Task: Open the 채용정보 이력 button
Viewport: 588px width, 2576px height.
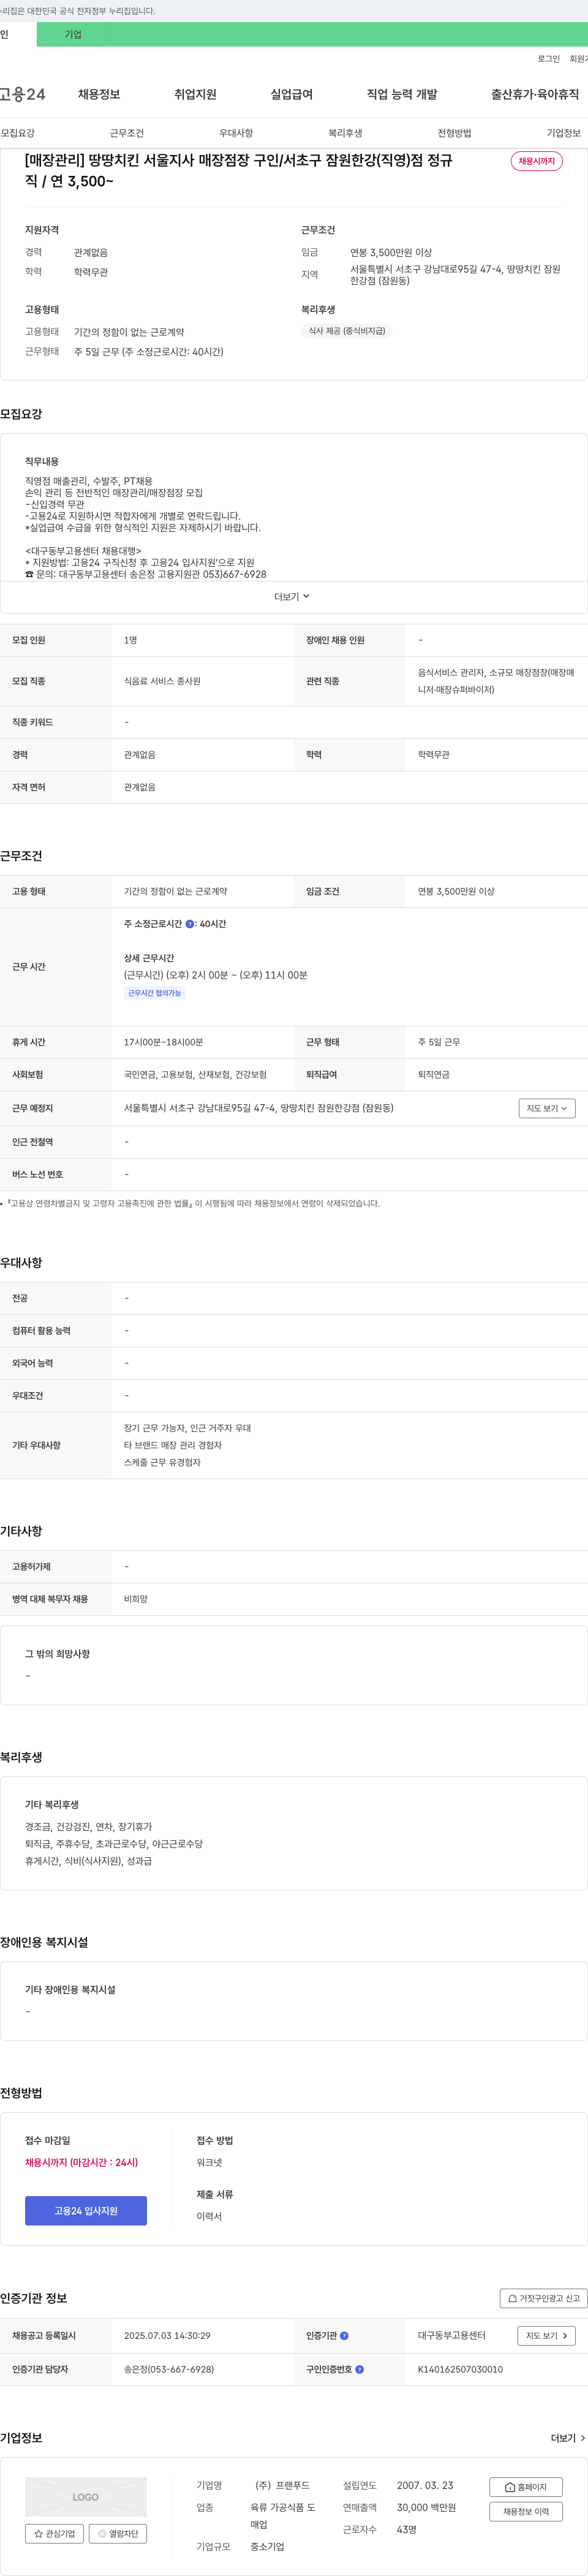Action: tap(526, 2511)
